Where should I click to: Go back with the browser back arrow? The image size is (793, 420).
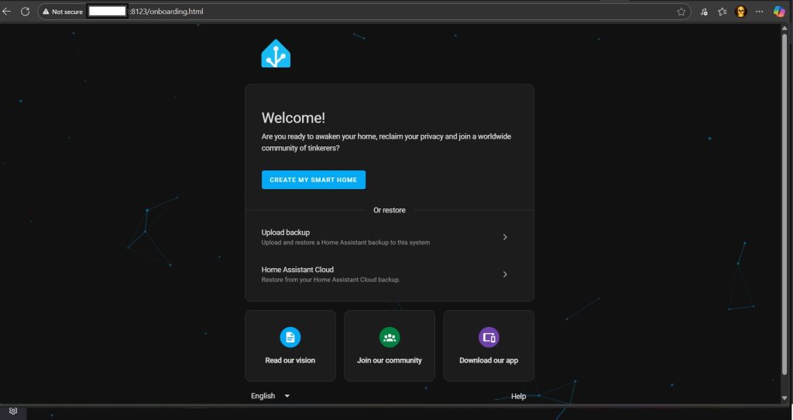click(7, 11)
